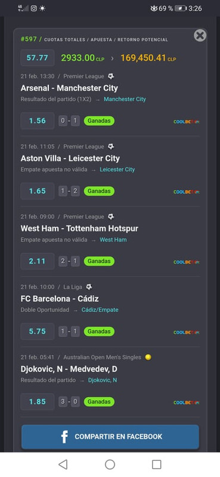The height and width of the screenshot is (477, 220).
Task: Tap the tennis ball icon for Australian Open
Action: pyautogui.click(x=148, y=357)
